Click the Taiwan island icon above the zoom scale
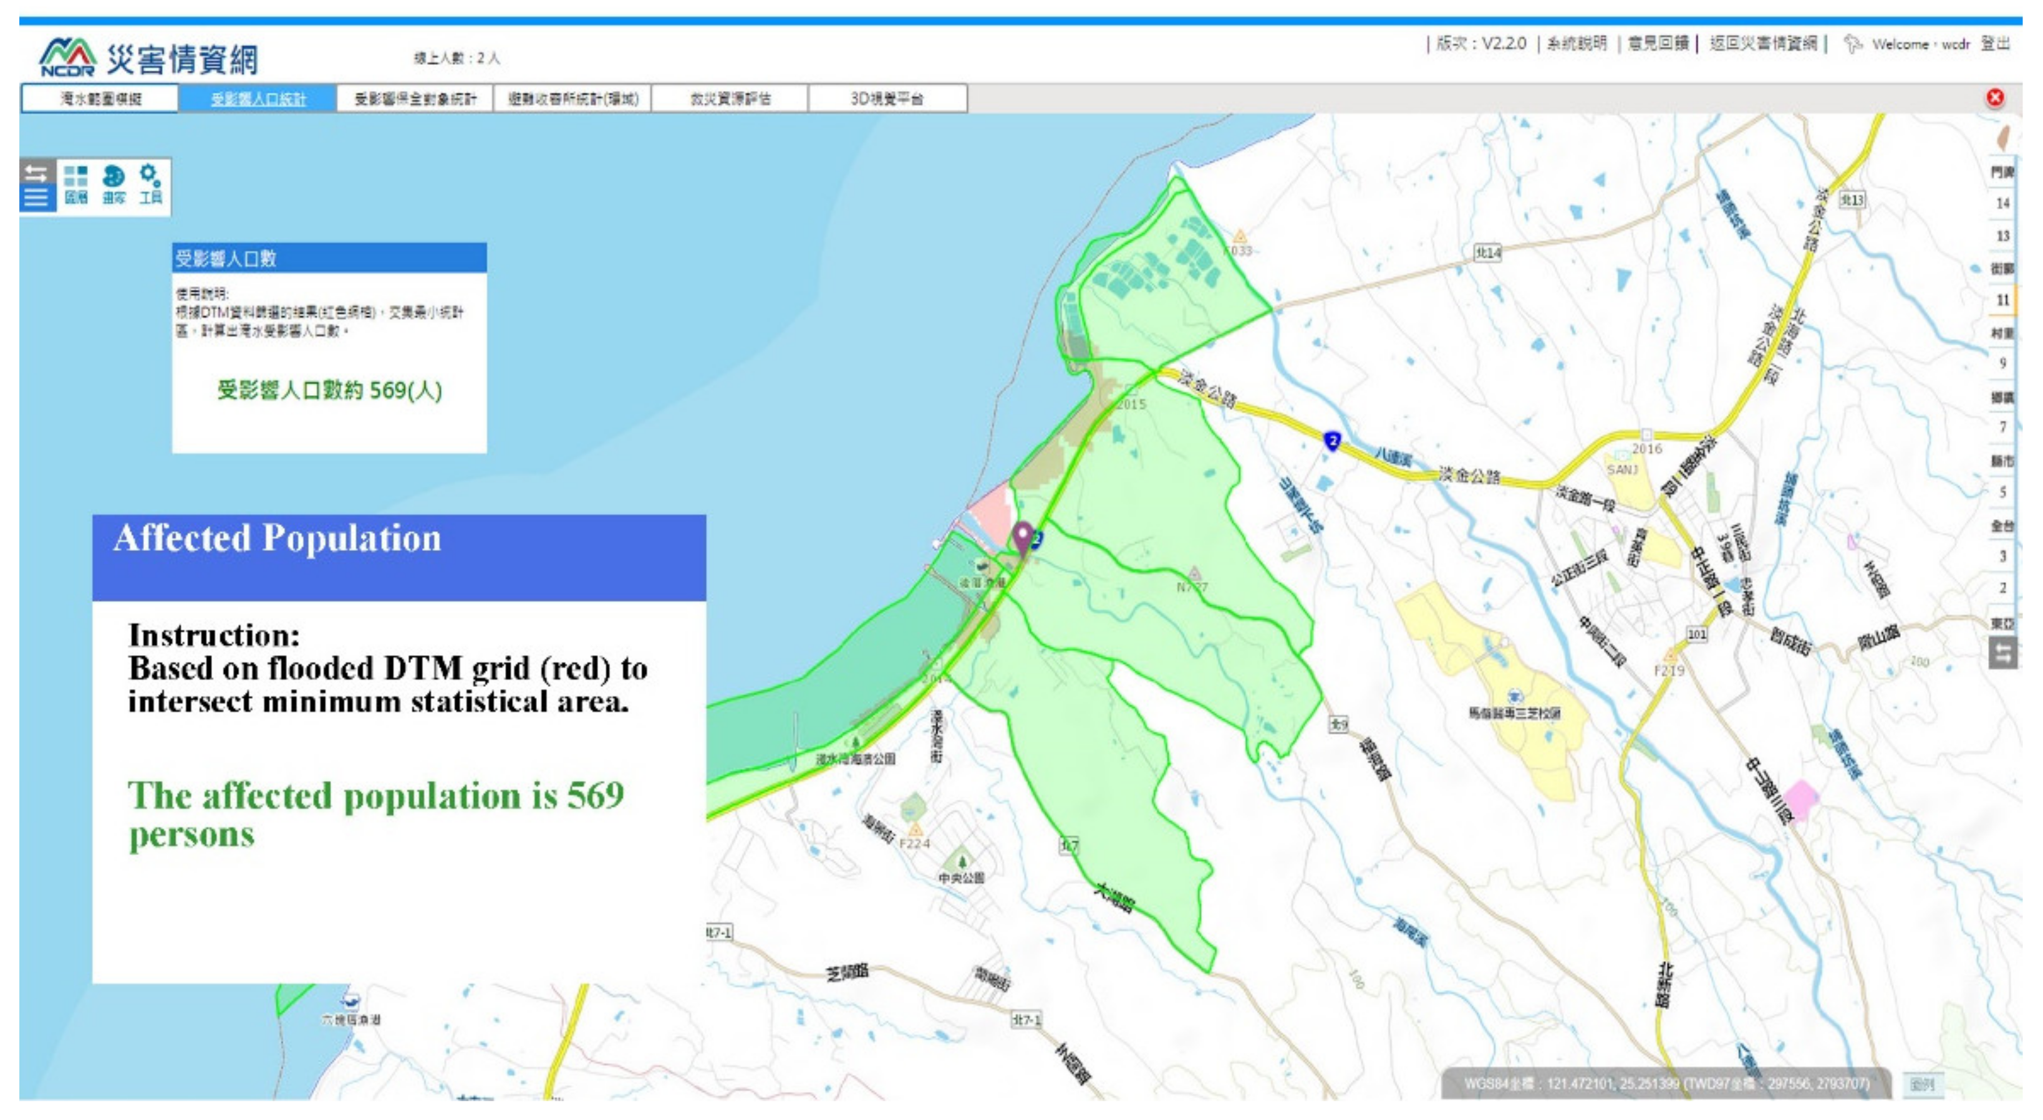This screenshot has height=1120, width=2043. [2003, 137]
